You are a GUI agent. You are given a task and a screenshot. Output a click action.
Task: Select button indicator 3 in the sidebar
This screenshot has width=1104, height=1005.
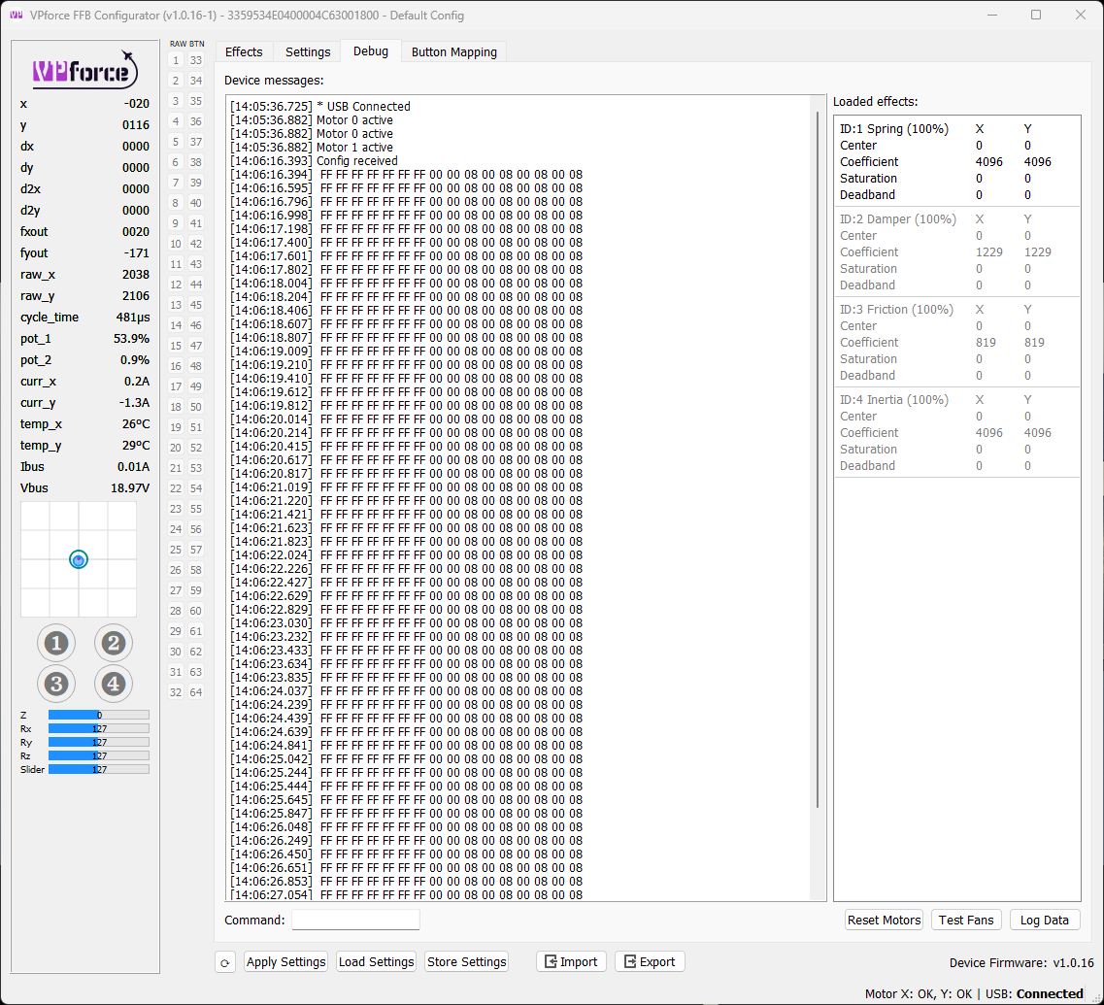[x=56, y=684]
